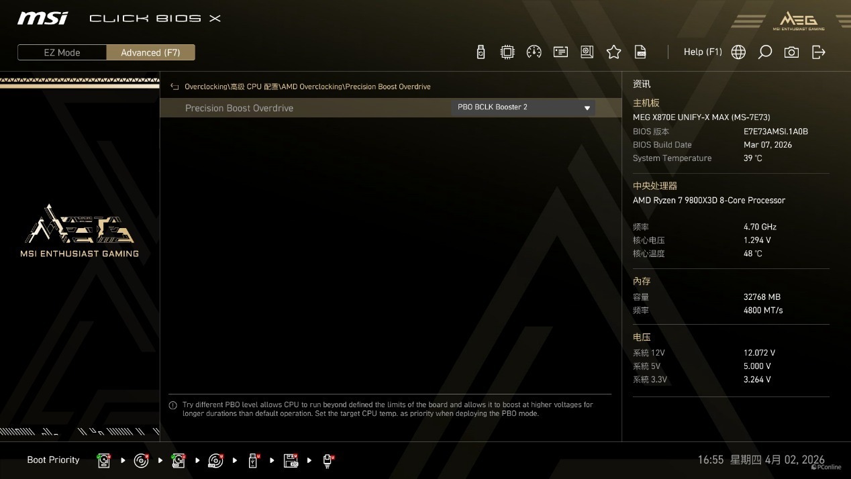851x479 pixels.
Task: Open the search magnifier icon
Action: [765, 52]
